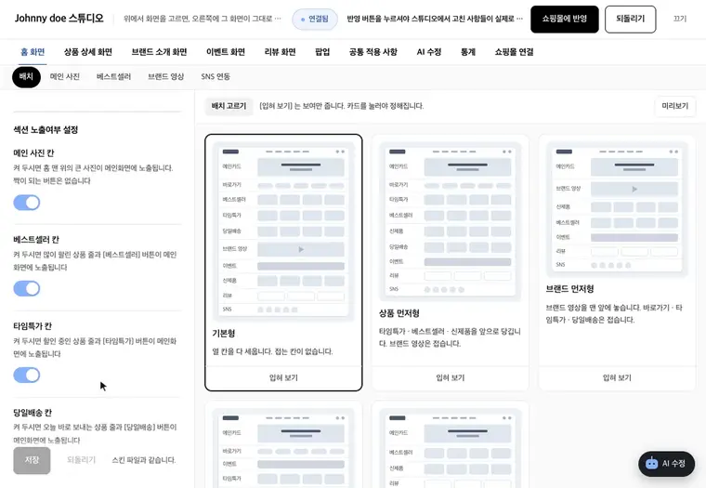Viewport: 706px width, 488px height.
Task: Select the 브랜드 영상 sub-tab
Action: tap(165, 76)
